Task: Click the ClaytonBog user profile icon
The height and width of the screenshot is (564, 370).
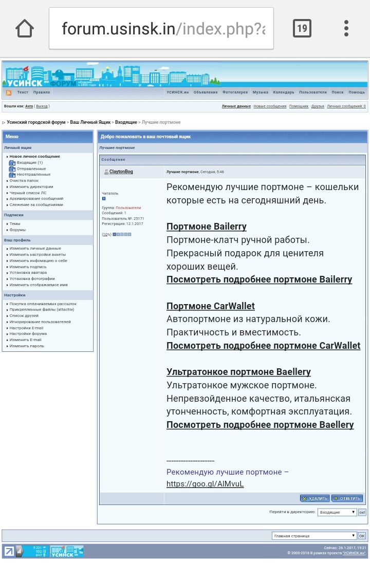Action: click(106, 172)
